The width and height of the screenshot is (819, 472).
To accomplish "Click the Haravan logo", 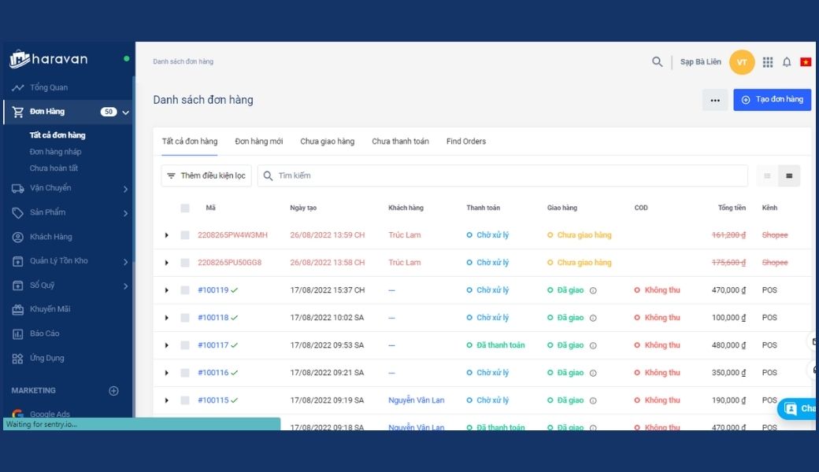I will [x=49, y=60].
